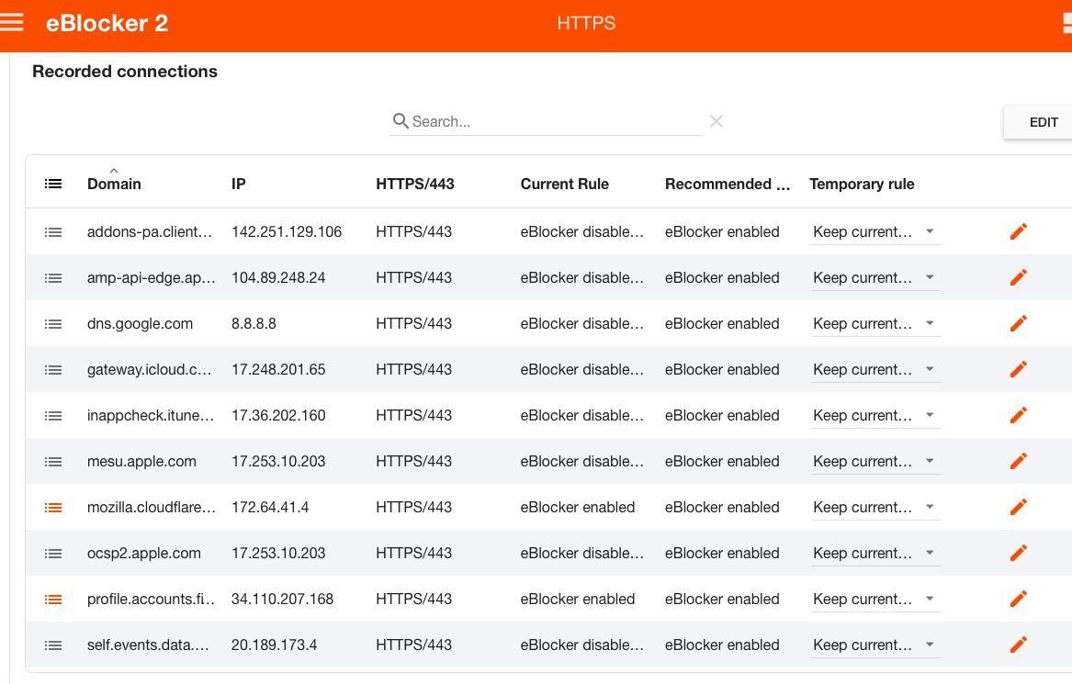Sort by the HTTPS/443 column header

pyautogui.click(x=415, y=184)
